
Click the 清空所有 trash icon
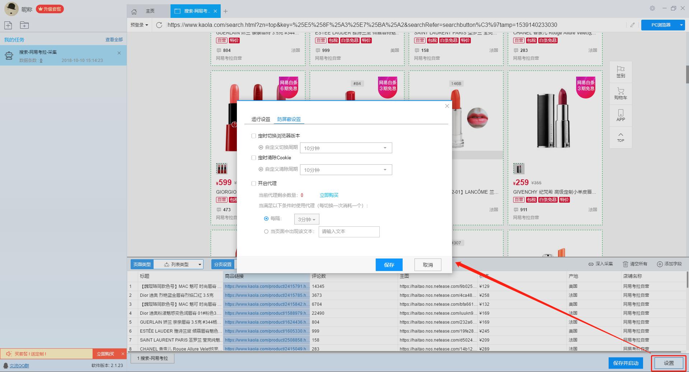pos(625,264)
